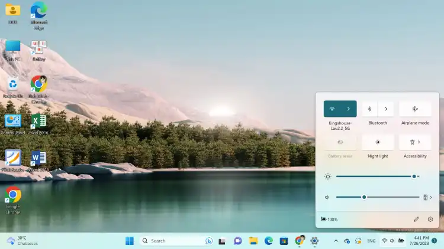Click the sync update tray icon
Image resolution: width=444 pixels, height=249 pixels.
(358, 241)
